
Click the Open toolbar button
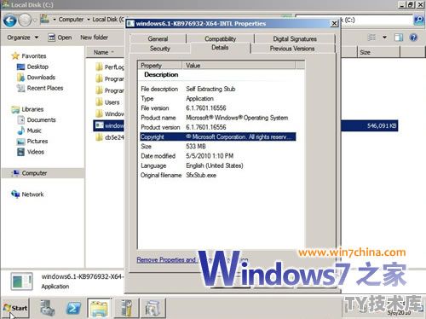coord(60,38)
